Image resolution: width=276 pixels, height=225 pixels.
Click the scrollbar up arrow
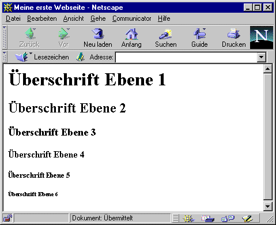point(268,69)
